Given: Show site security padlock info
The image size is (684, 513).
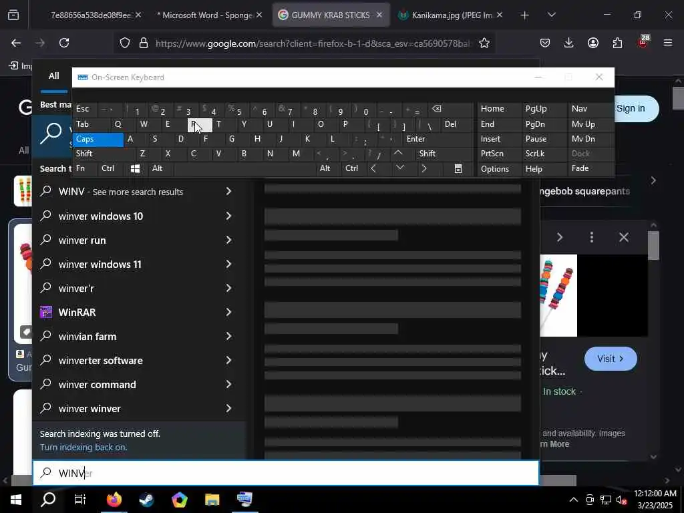Looking at the screenshot, I should pyautogui.click(x=143, y=43).
